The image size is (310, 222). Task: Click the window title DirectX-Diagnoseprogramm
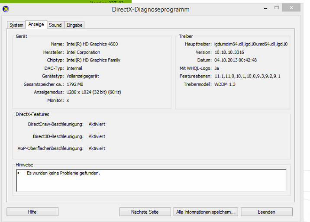coord(151,9)
